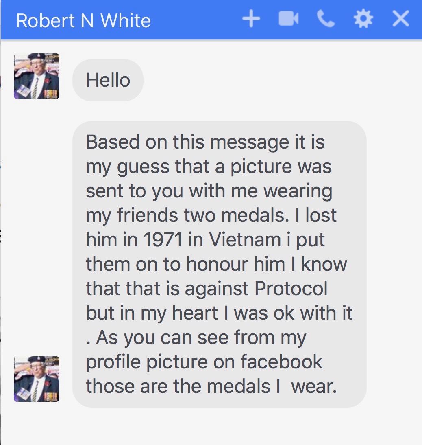Click the plus icon to add people

pyautogui.click(x=251, y=19)
